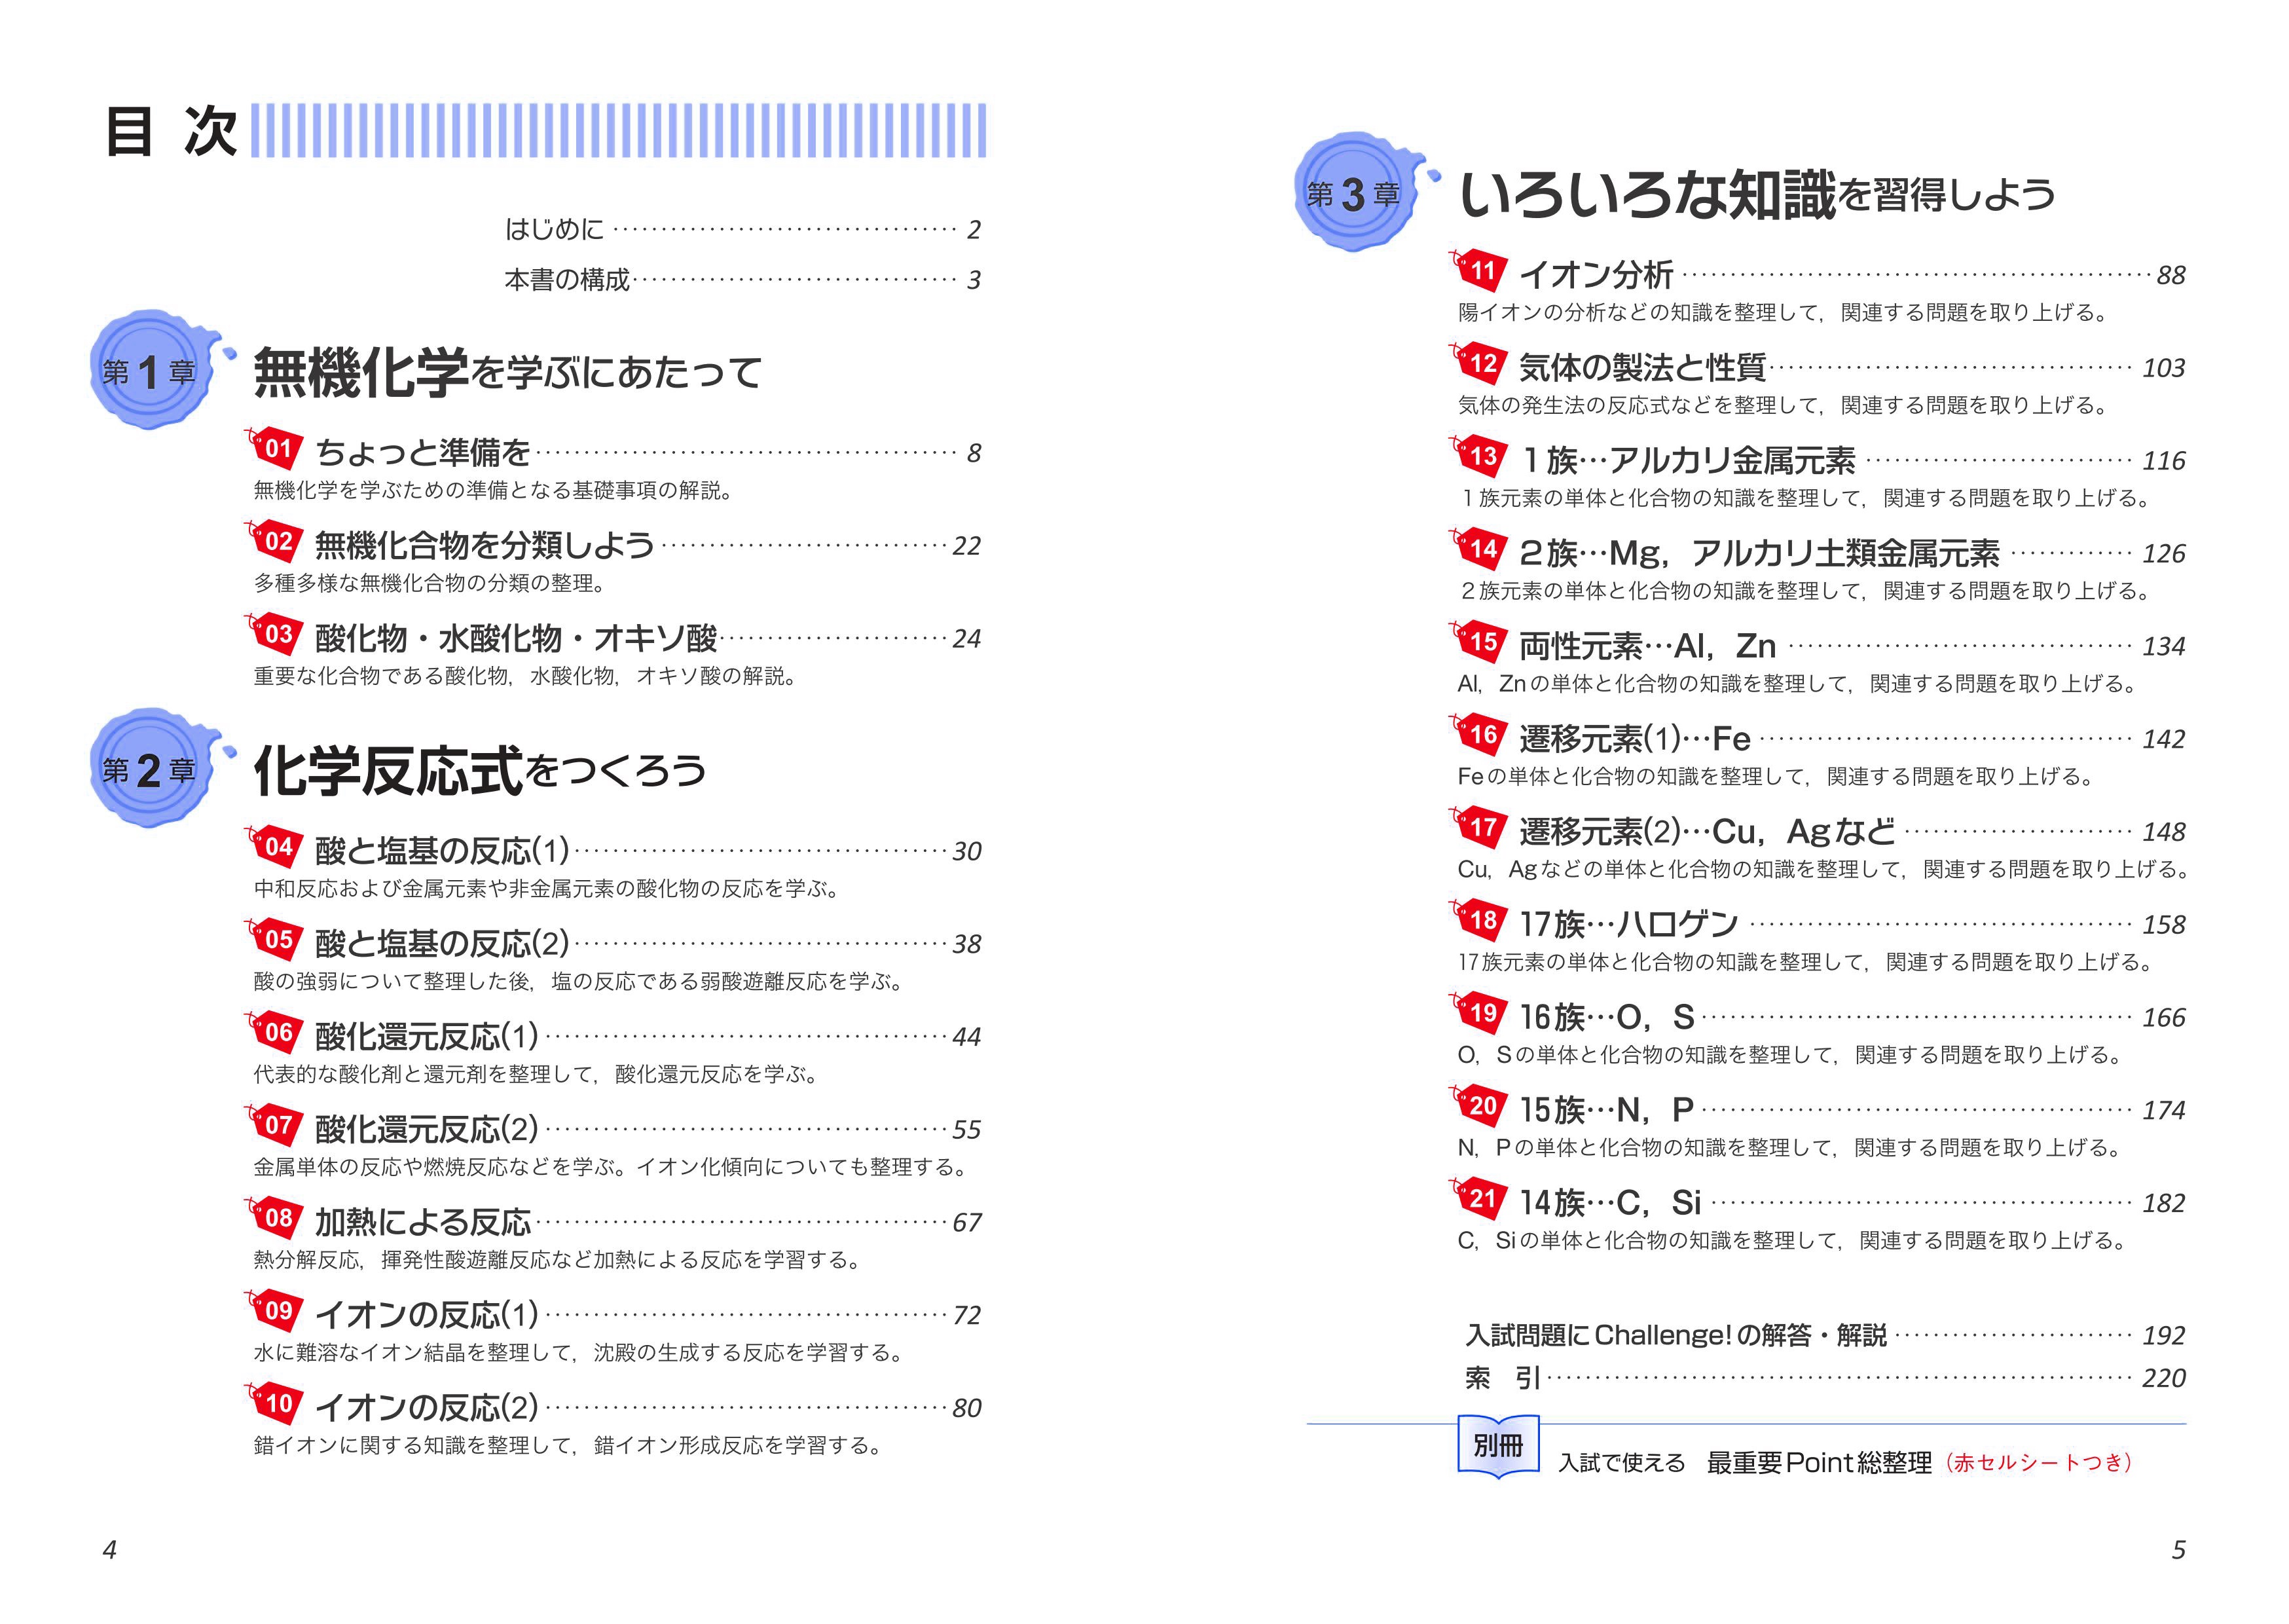
Task: Open 16族…O, S section title
Action: (1607, 1017)
